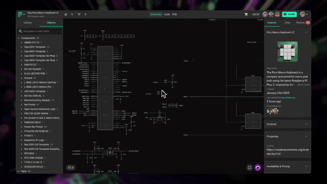The height and width of the screenshot is (184, 327).
Task: Select the FLUX VECTOR PCB row
Action: tap(40, 74)
